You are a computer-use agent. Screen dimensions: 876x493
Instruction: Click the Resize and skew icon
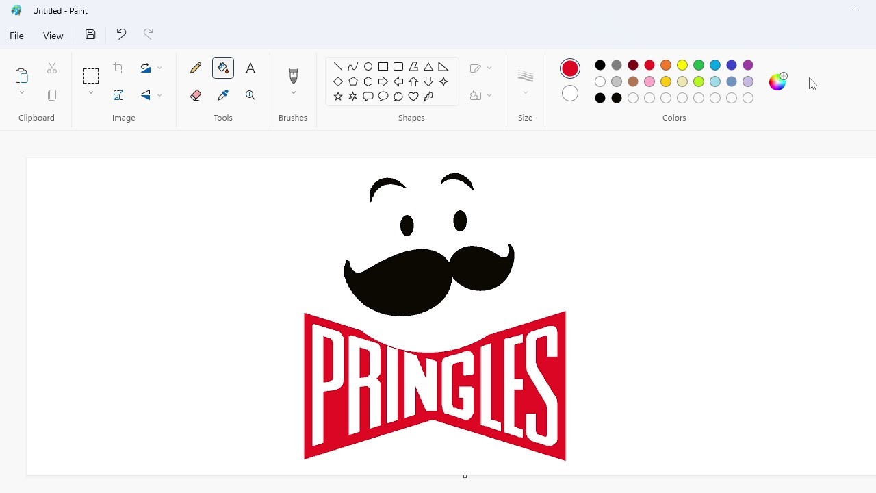point(118,95)
